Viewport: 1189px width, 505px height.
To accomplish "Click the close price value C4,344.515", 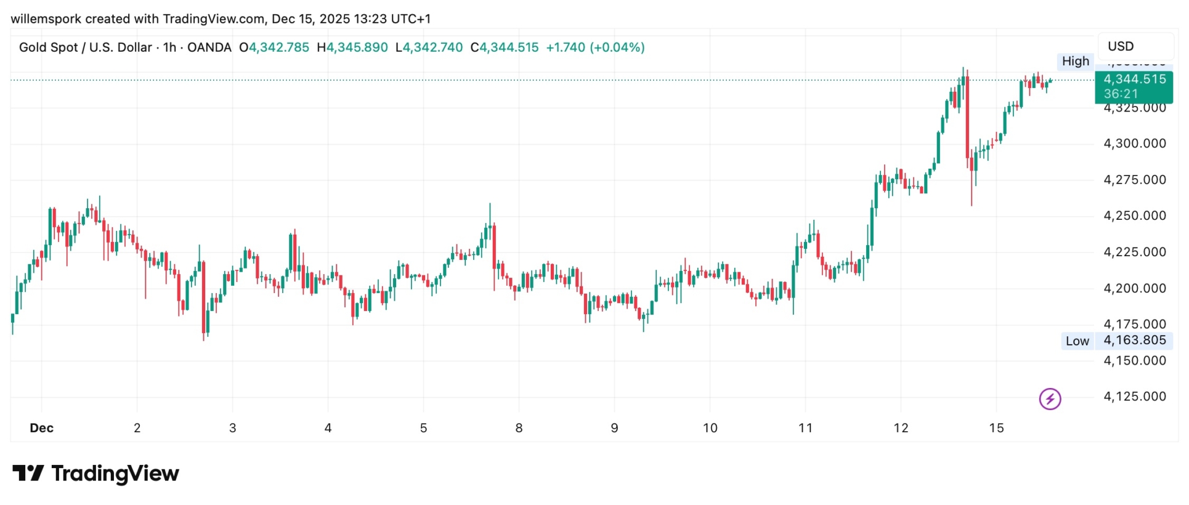I will tap(505, 47).
